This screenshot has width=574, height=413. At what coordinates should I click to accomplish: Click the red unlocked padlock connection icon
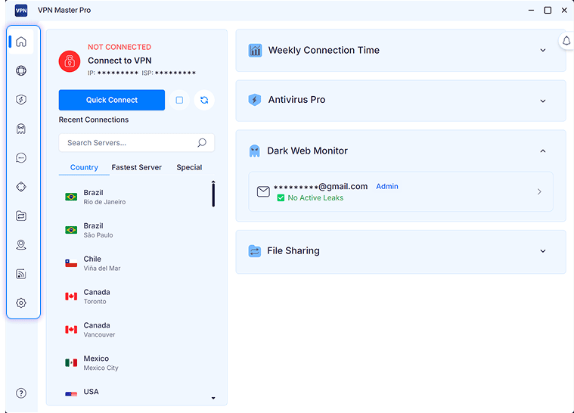tap(70, 61)
